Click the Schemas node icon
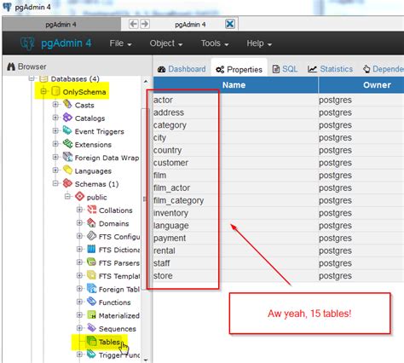The image size is (404, 363). point(67,183)
